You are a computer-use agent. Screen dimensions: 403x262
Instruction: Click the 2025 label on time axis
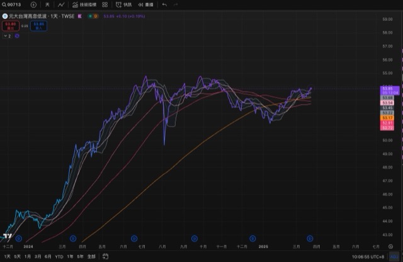(263, 247)
